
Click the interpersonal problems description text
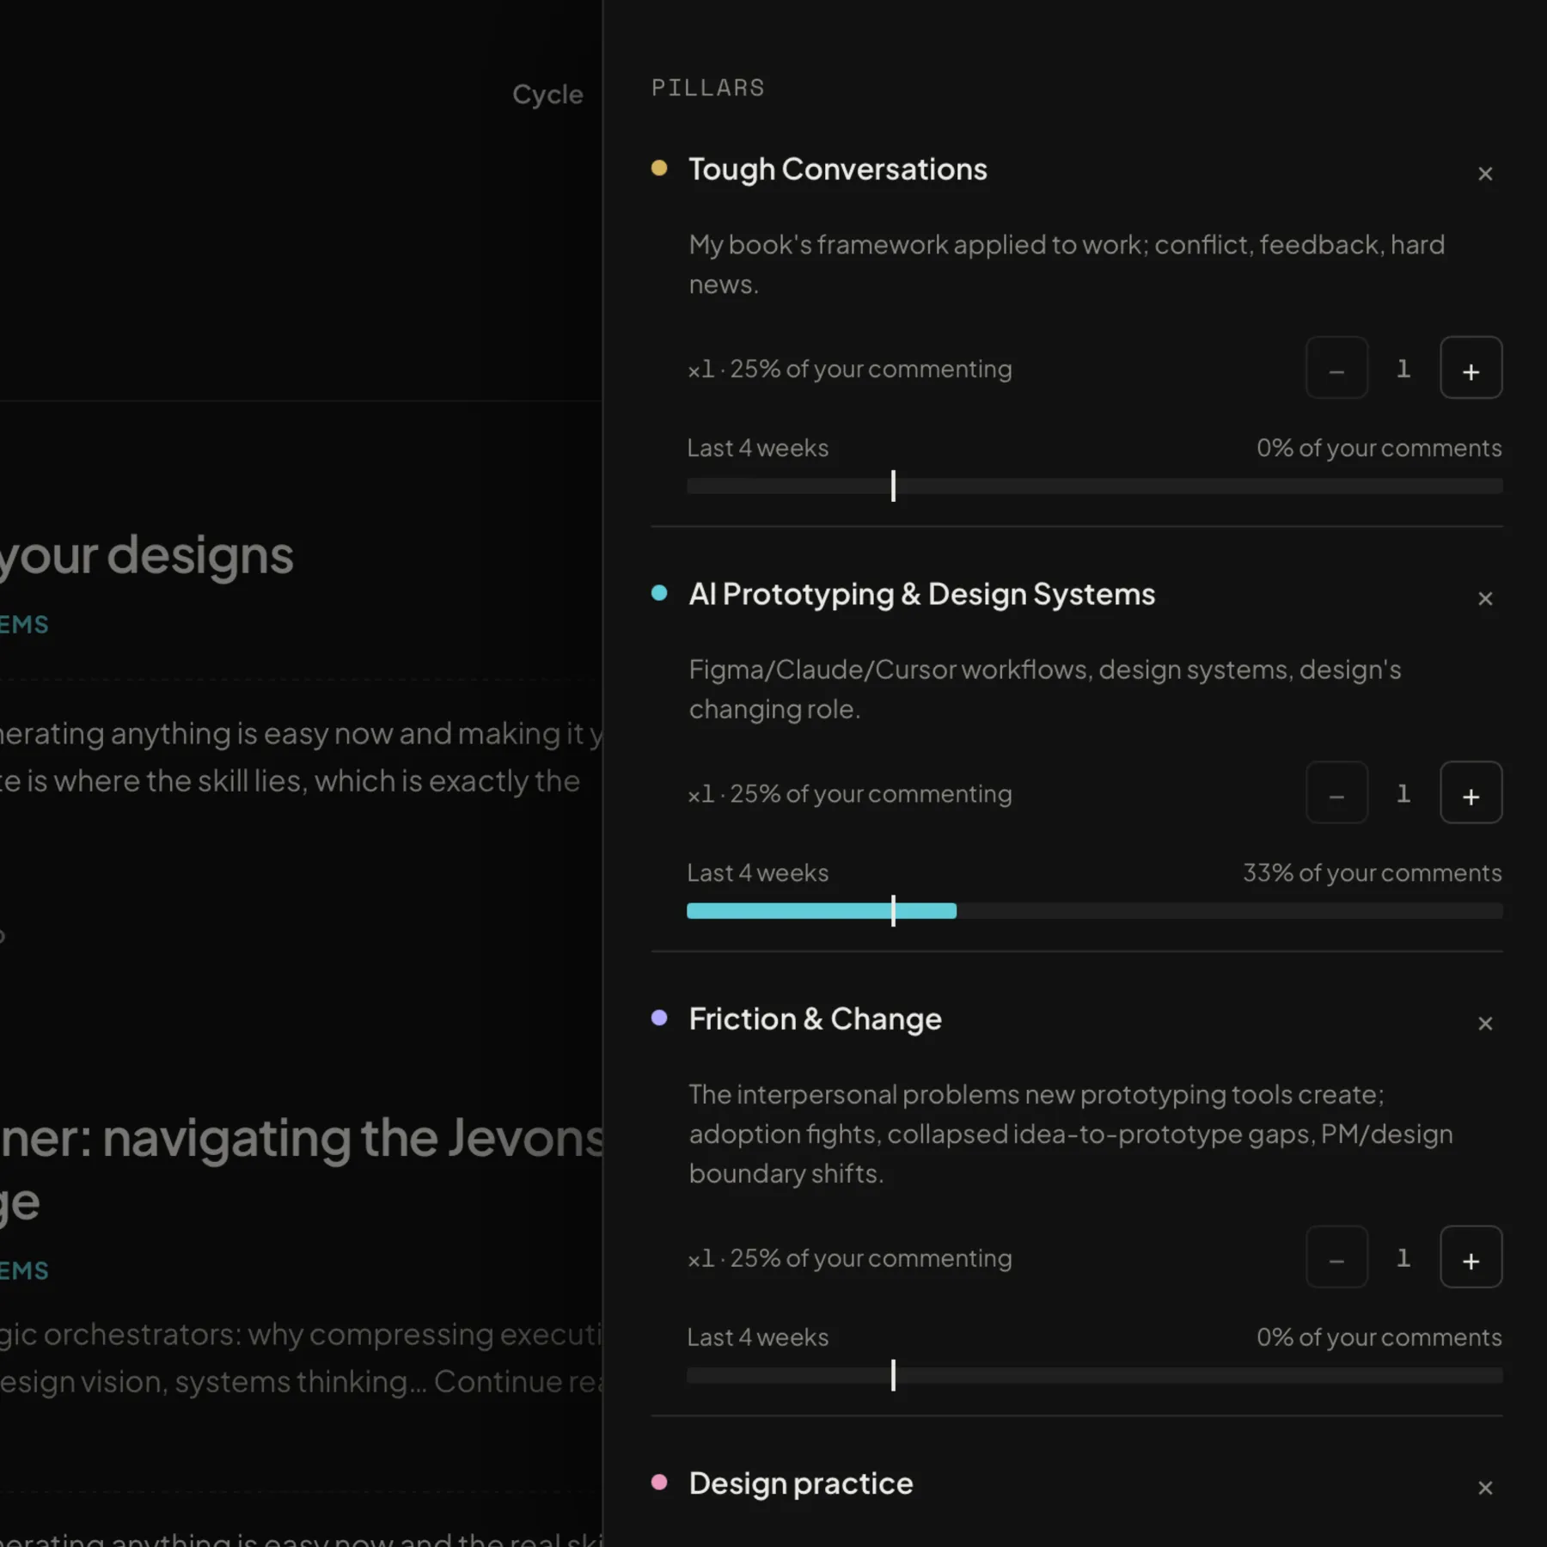tap(1071, 1134)
